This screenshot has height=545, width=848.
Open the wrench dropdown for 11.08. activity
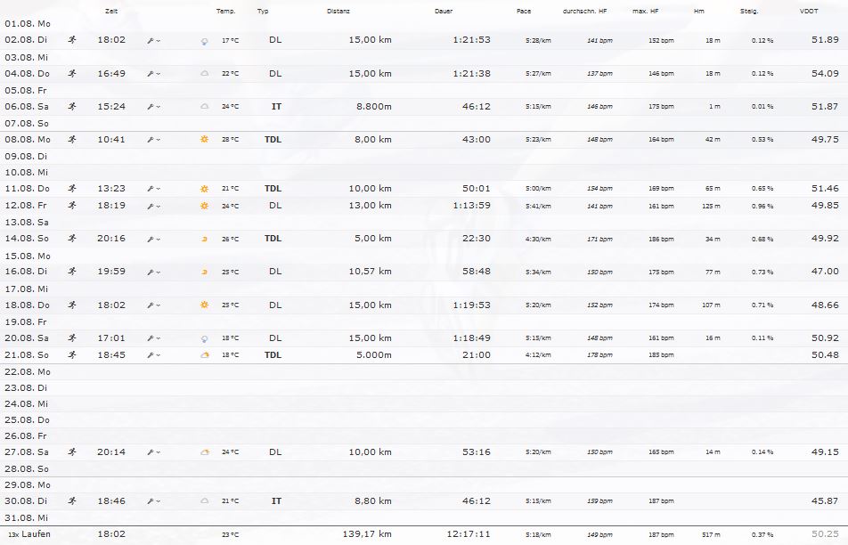(153, 189)
